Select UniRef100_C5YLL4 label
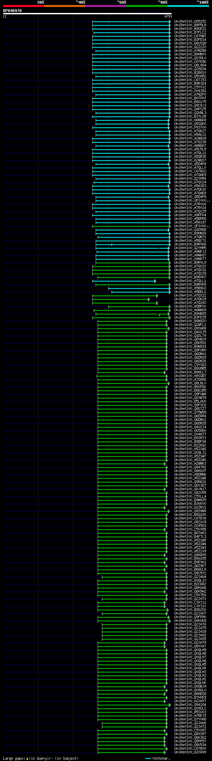The width and height of the screenshot is (212, 761). [190, 497]
